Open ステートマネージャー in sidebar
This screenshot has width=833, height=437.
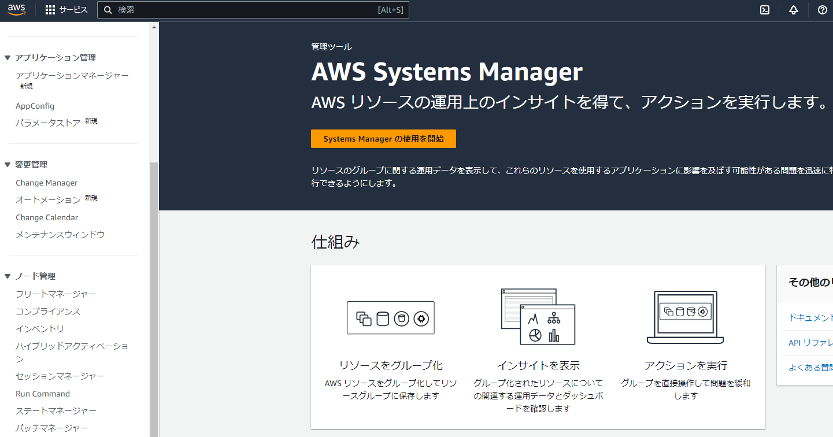tap(56, 411)
